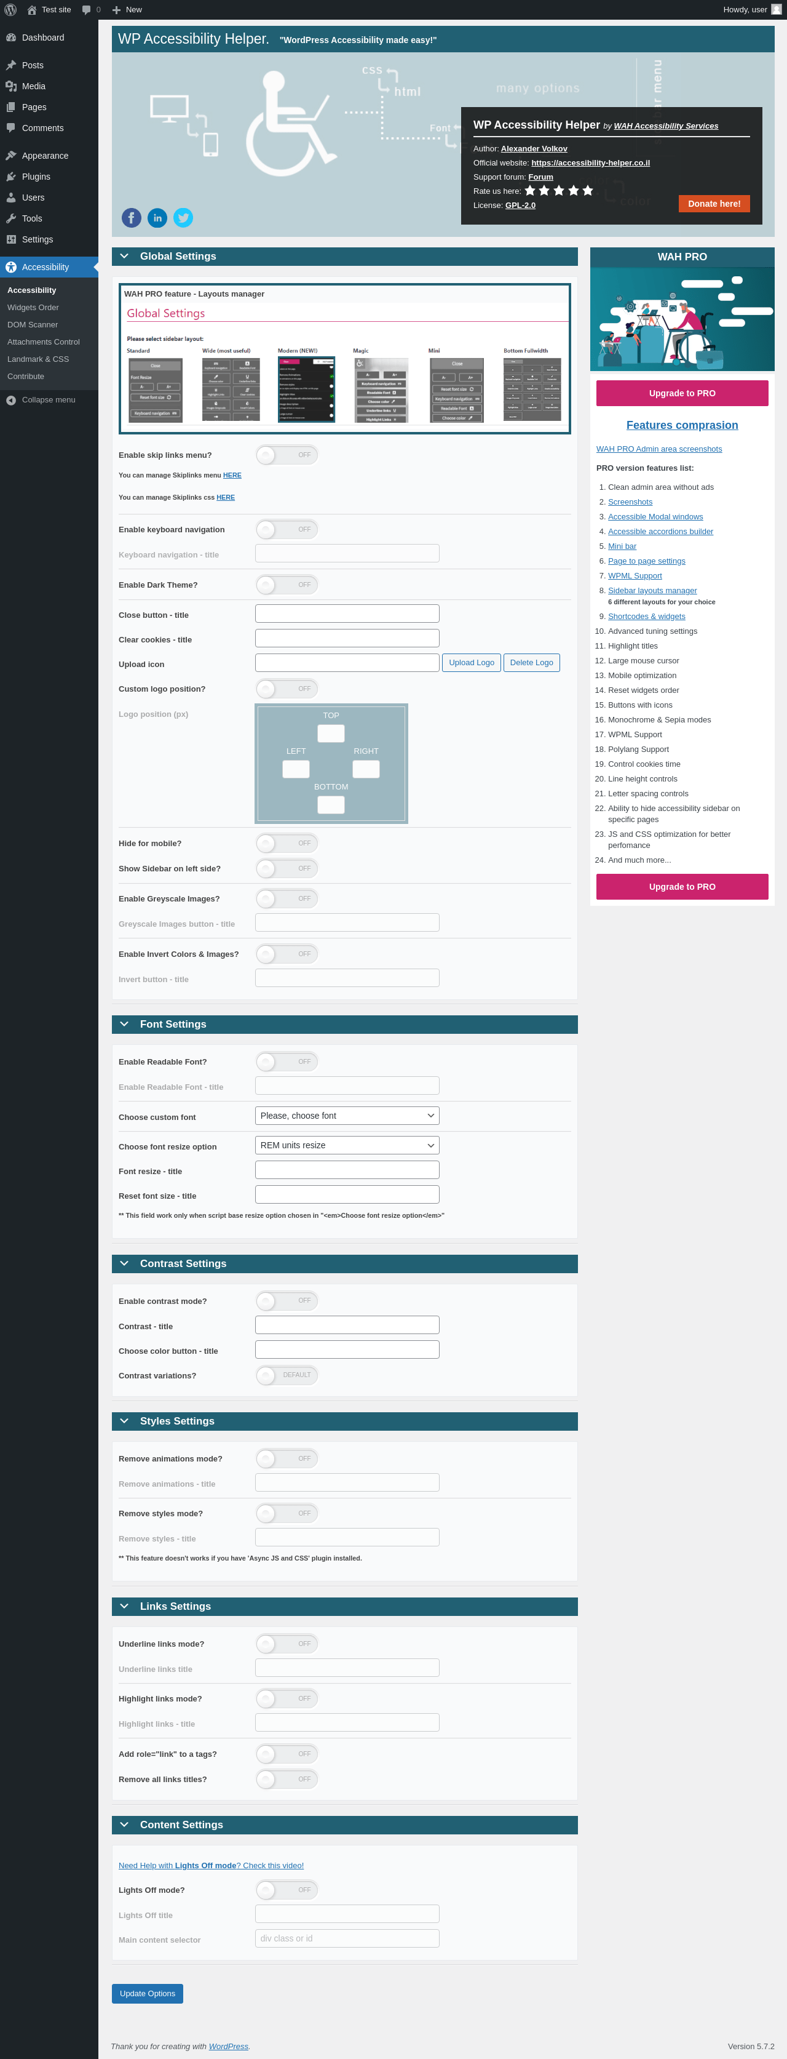Screen dimensions: 787x2059
Task: Click the Dashboard gauge icon
Action: pos(11,38)
